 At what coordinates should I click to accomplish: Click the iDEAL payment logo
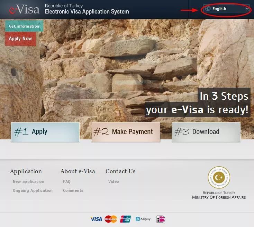click(x=161, y=219)
